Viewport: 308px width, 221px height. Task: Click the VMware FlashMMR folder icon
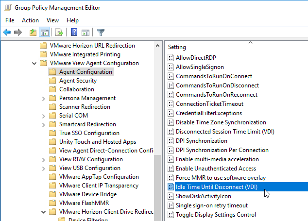pyautogui.click(x=52, y=203)
